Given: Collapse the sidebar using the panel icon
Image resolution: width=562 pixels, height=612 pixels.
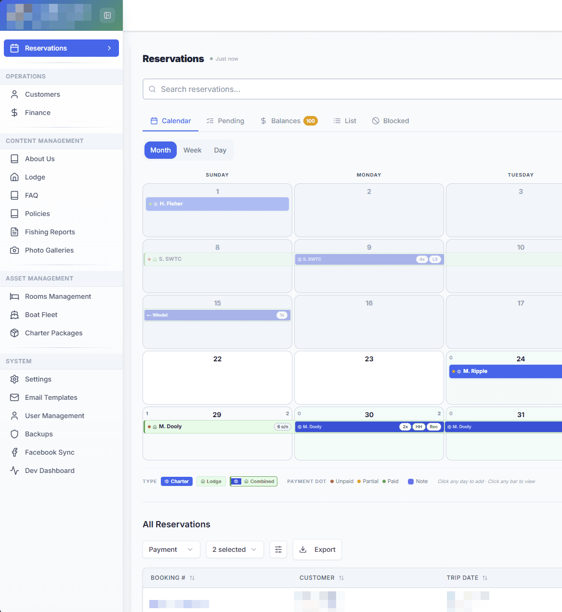Looking at the screenshot, I should pyautogui.click(x=107, y=15).
